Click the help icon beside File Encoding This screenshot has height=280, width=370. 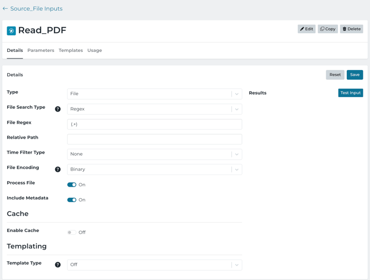pos(58,170)
